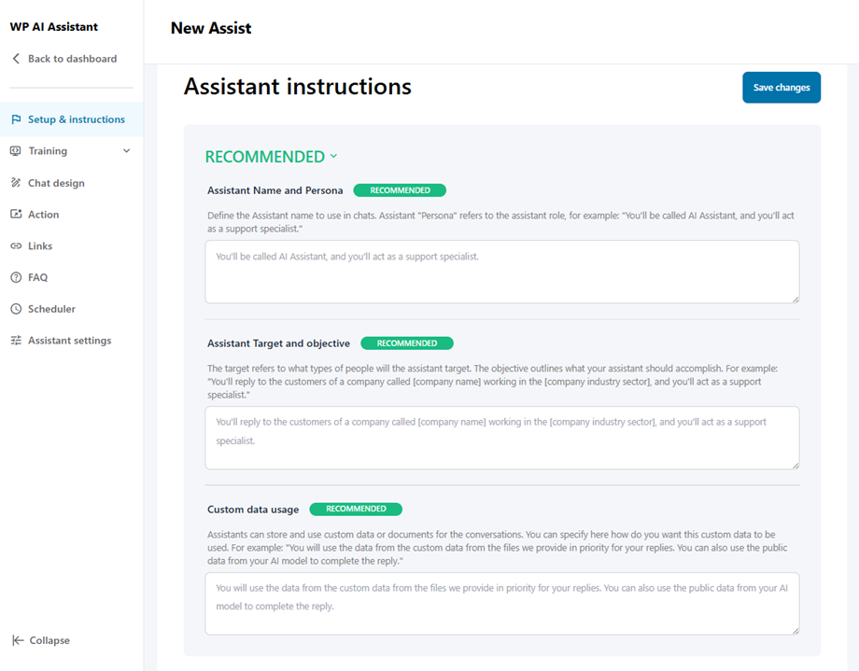Click the Training sidebar icon
Screen dimensions: 859x671
point(16,151)
